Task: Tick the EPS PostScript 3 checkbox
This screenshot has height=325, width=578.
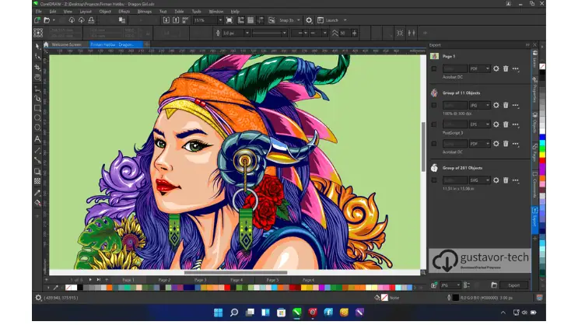Action: (434, 124)
